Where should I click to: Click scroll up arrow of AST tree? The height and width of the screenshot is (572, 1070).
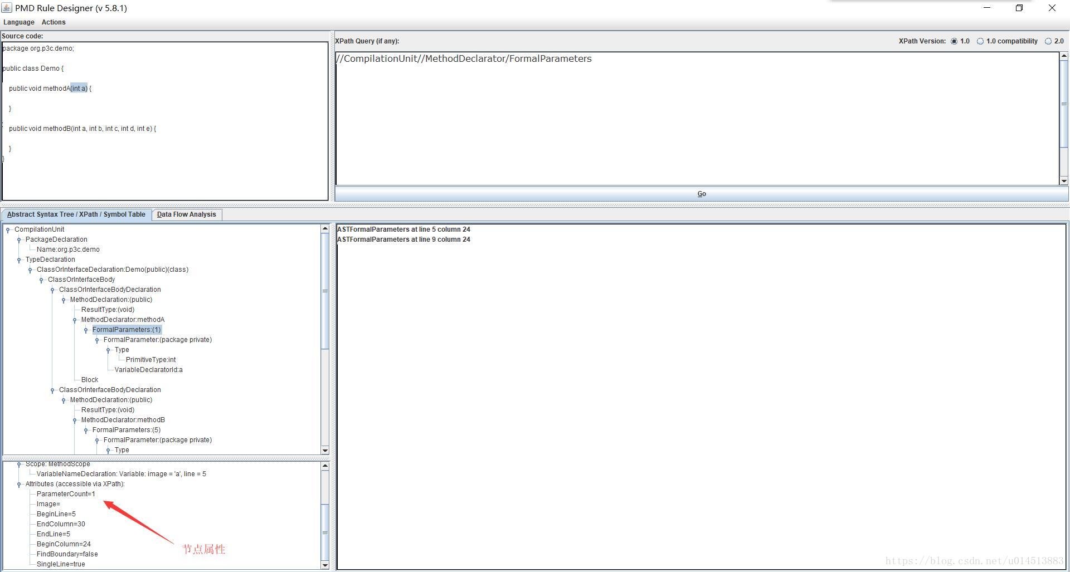tap(325, 229)
